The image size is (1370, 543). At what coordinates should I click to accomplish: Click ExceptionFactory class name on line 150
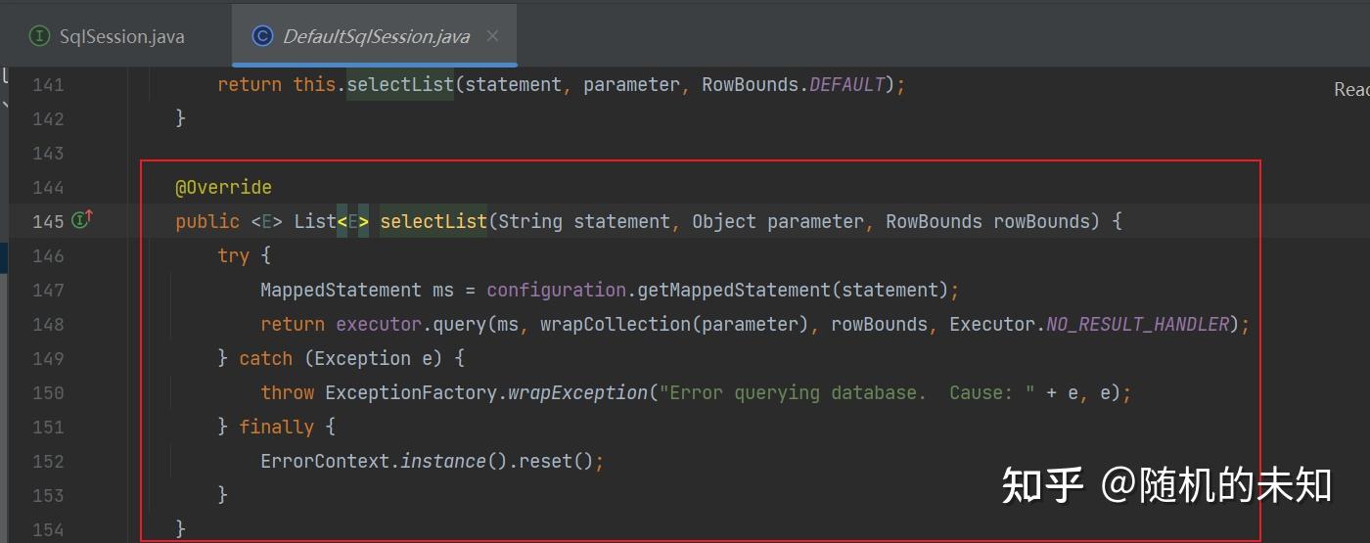coord(411,392)
